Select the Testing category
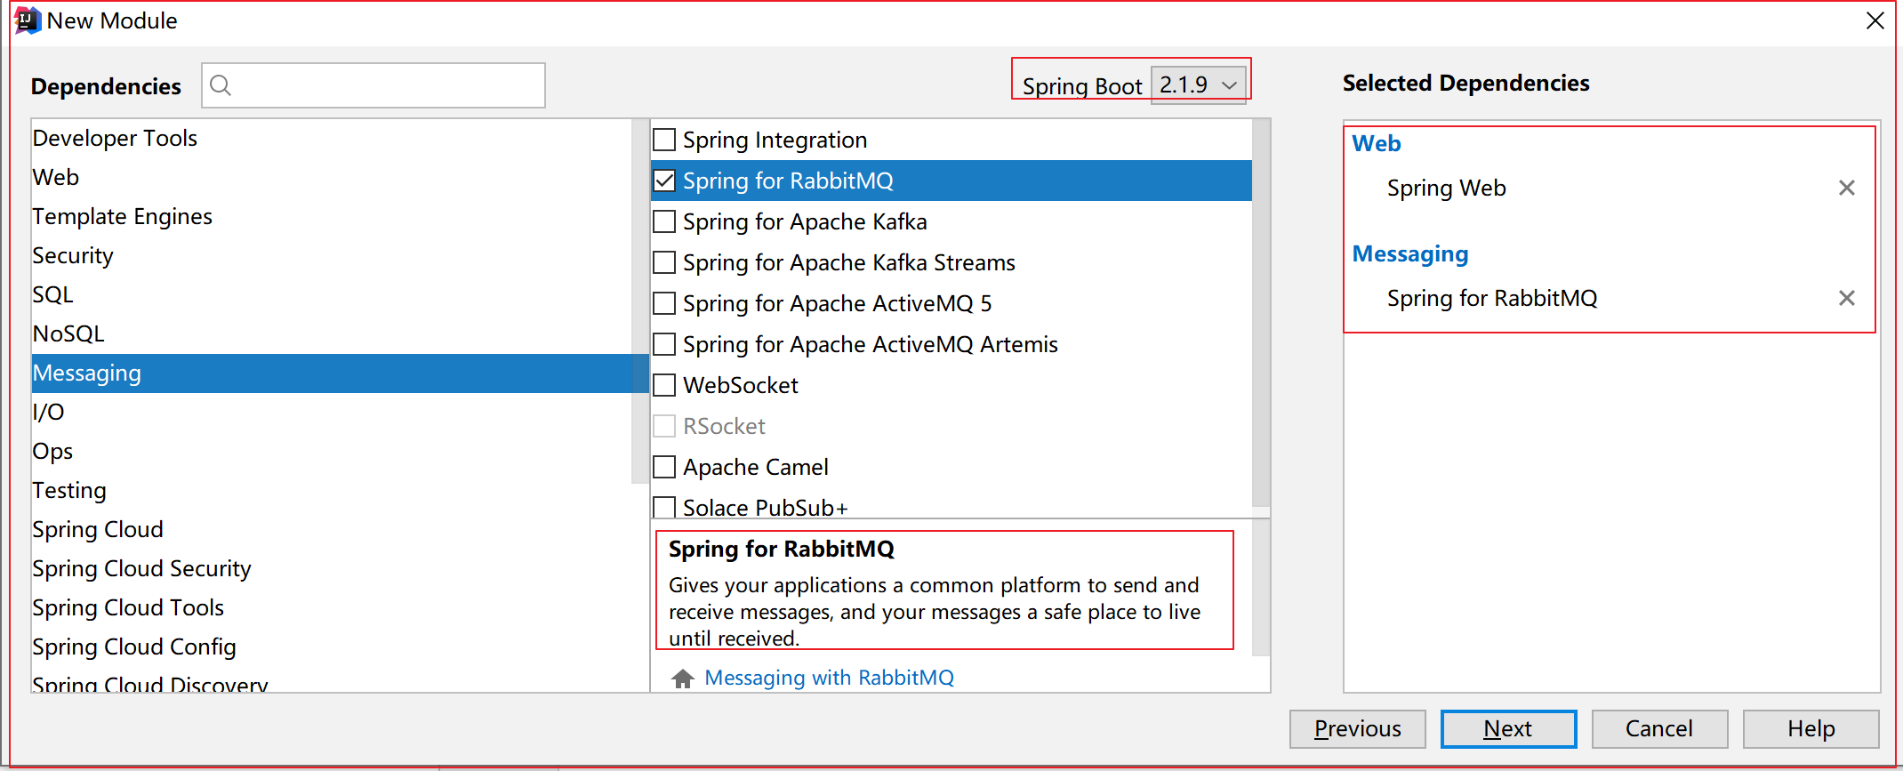This screenshot has height=771, width=1903. pos(331,490)
